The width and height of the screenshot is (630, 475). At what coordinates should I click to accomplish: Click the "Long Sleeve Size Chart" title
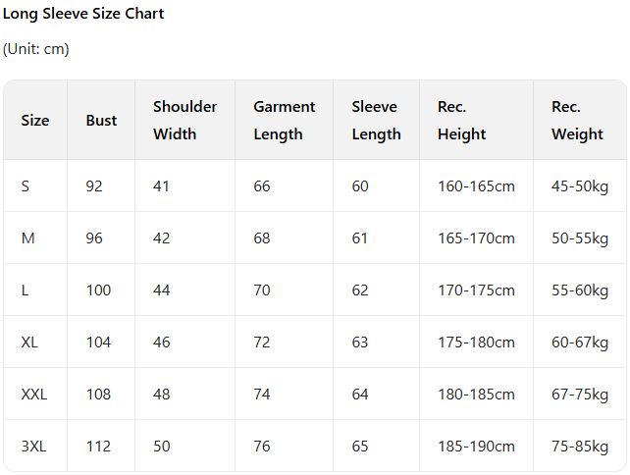click(x=83, y=14)
